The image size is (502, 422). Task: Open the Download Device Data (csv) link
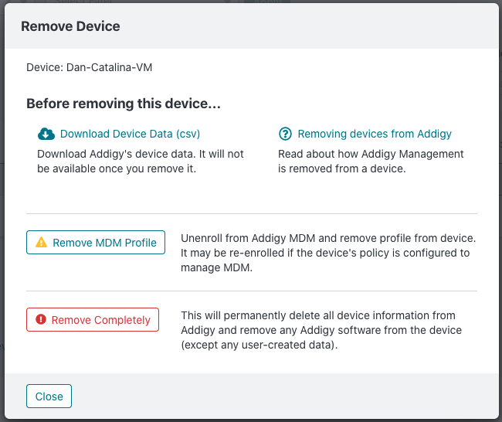[x=130, y=134]
